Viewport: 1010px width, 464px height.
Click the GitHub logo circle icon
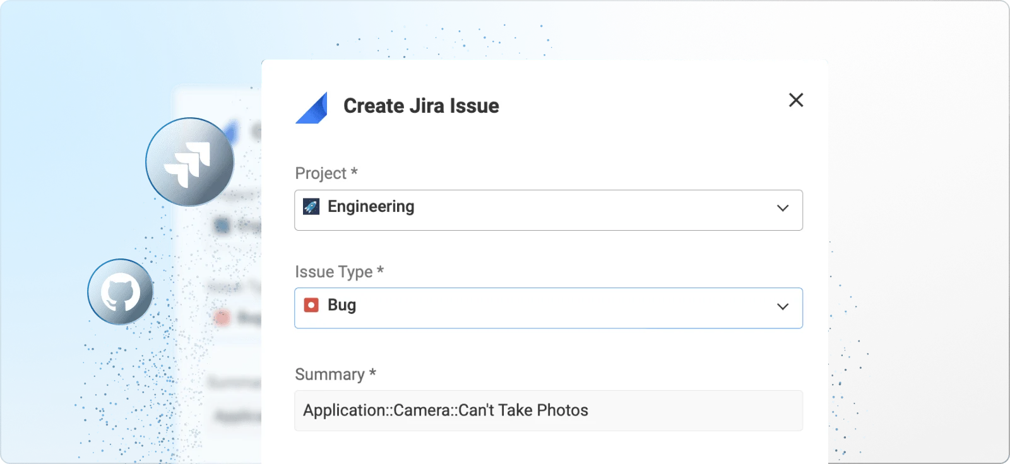[120, 292]
